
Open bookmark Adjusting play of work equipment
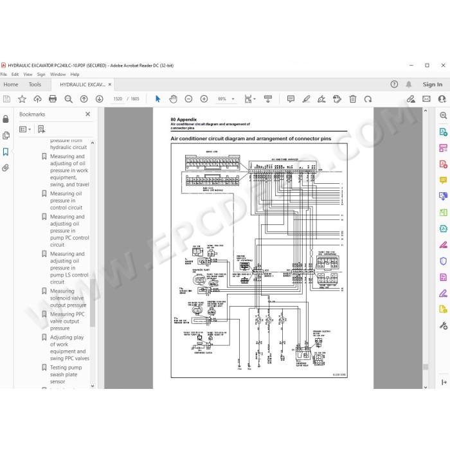tap(69, 348)
